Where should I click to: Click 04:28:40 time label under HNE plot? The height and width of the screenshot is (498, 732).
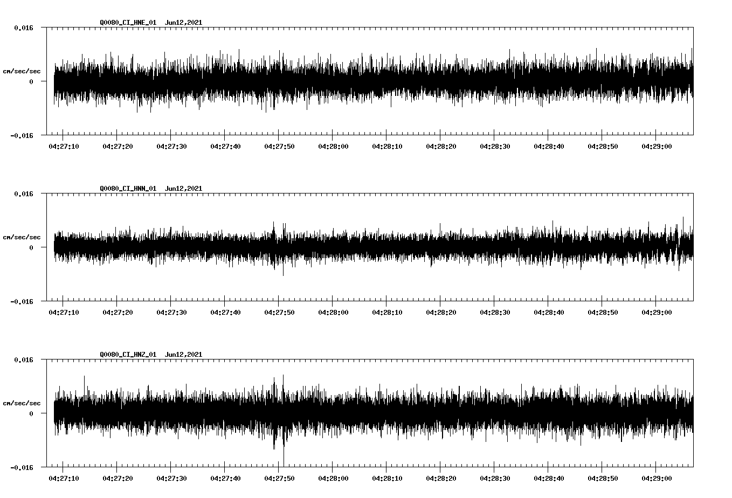pyautogui.click(x=549, y=146)
